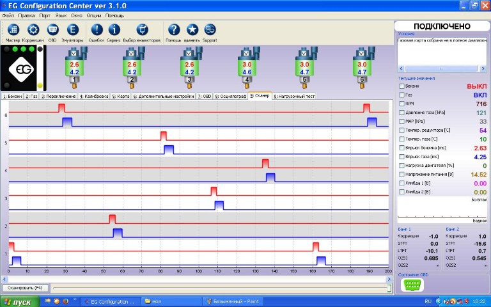
Task: Open the Support toolbar icon
Action: (x=210, y=30)
